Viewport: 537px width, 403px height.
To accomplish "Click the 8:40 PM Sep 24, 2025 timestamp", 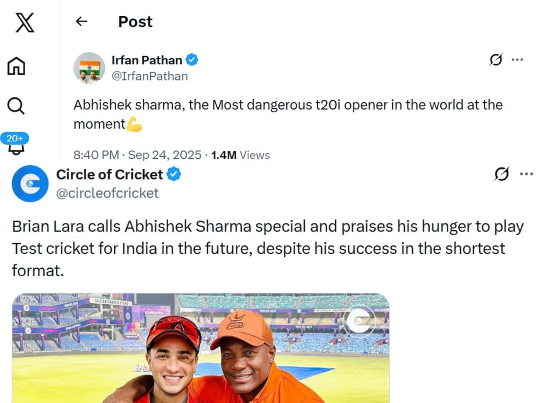I will (x=137, y=155).
